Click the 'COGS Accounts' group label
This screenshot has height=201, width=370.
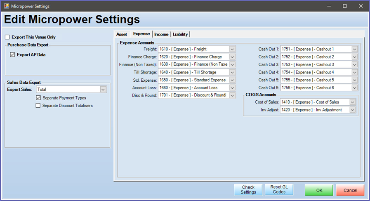click(261, 95)
